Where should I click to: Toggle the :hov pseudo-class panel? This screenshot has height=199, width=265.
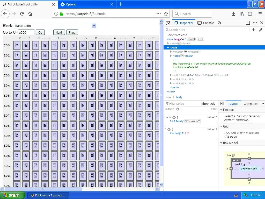205,104
